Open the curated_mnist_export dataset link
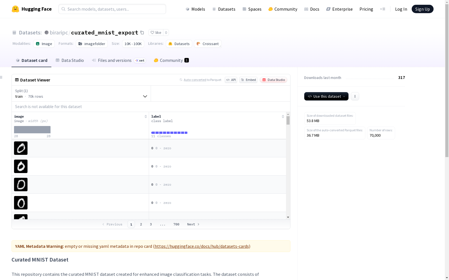This screenshot has width=449, height=280. [x=105, y=32]
